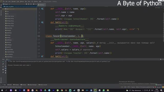Change the UTF-8 file encoding in status bar
The image size is (164, 92).
coord(129,87)
